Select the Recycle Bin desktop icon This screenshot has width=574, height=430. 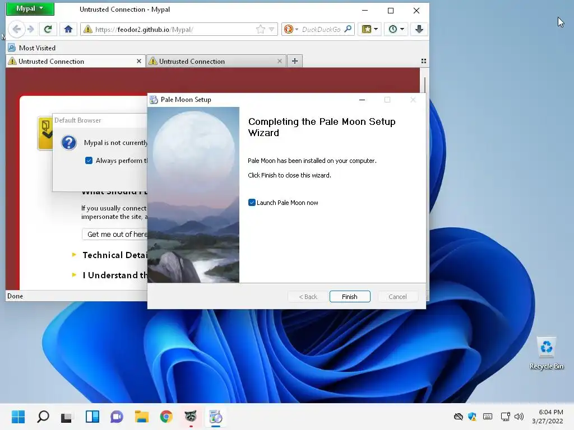547,353
